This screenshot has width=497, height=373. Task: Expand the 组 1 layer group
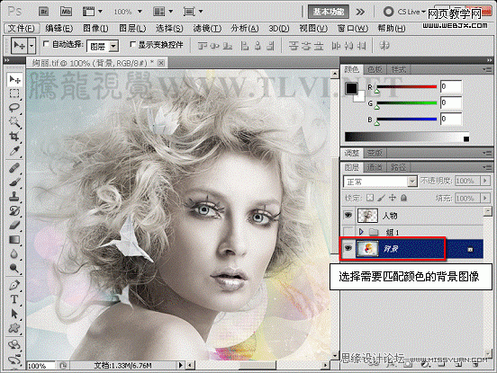[x=361, y=232]
